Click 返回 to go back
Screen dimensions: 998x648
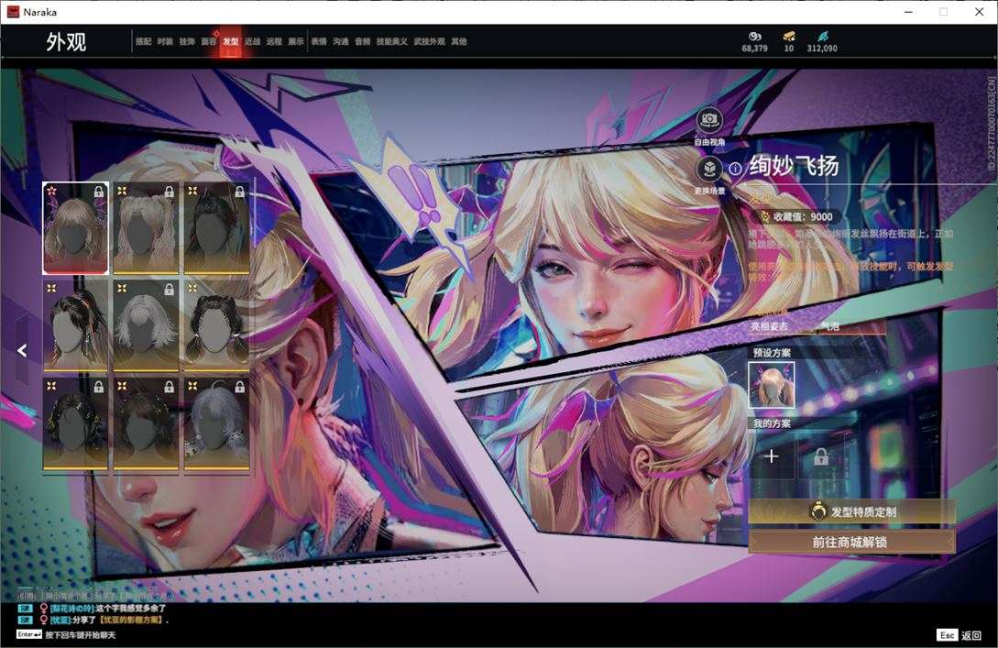point(971,635)
